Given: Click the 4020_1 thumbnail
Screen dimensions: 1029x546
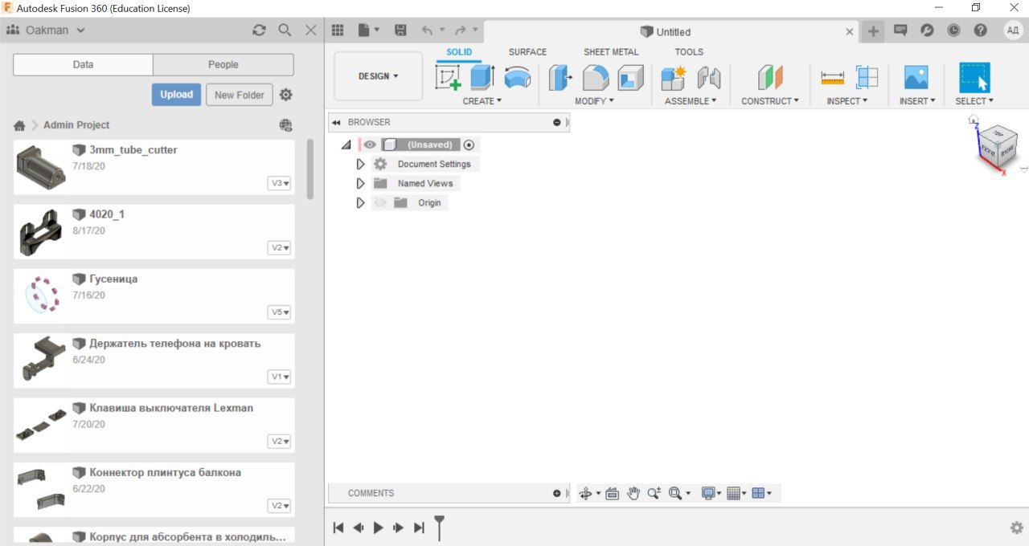Looking at the screenshot, I should pyautogui.click(x=39, y=232).
